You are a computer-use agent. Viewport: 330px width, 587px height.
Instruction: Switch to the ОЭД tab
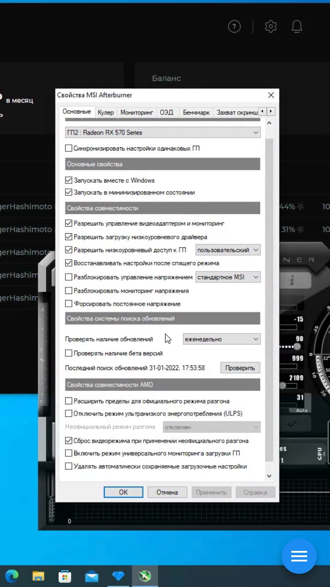click(x=167, y=113)
